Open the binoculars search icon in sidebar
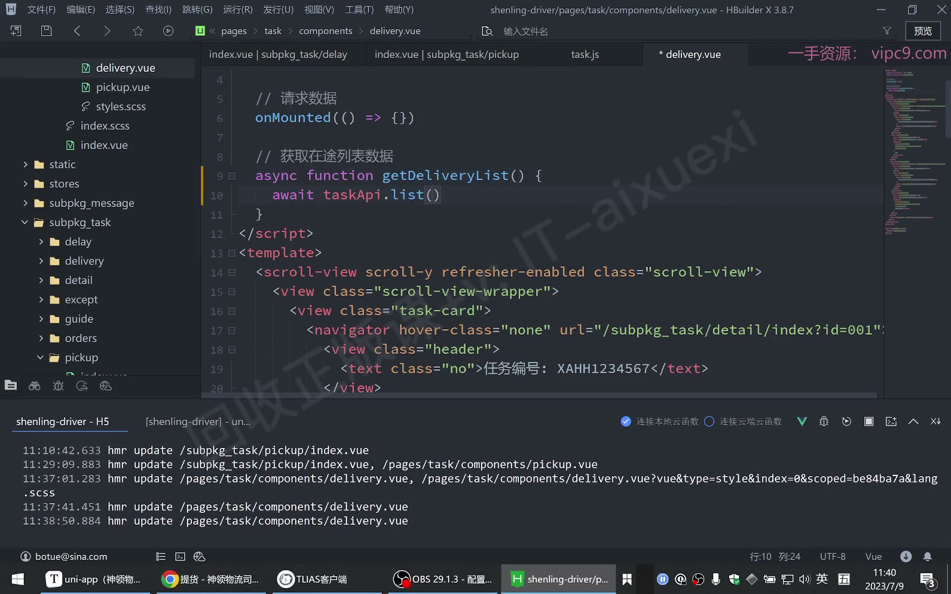This screenshot has width=951, height=594. pos(34,386)
